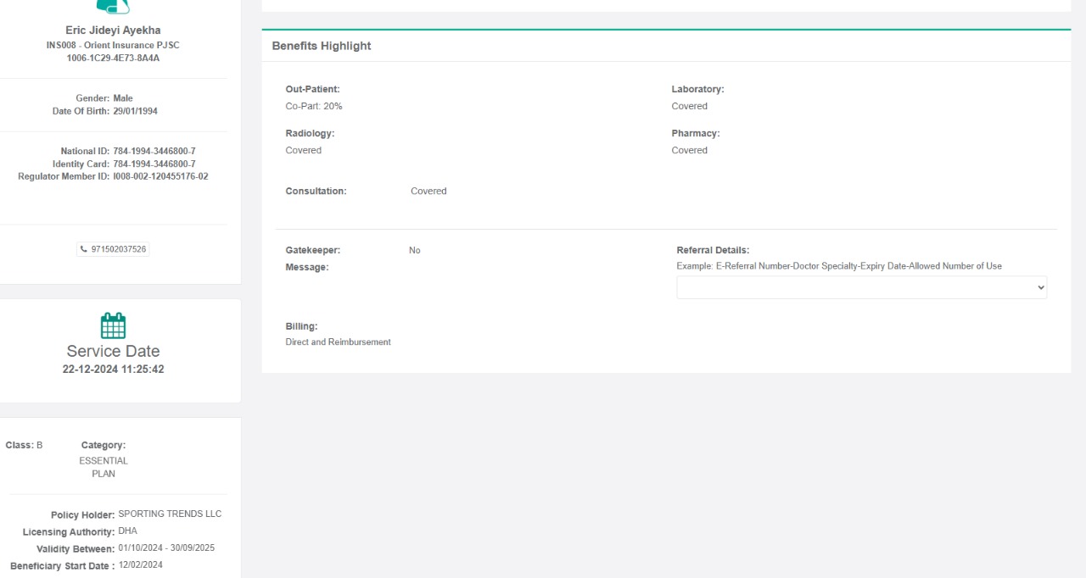1086x578 pixels.
Task: Click the phone number 971502037526 button
Action: [x=118, y=249]
